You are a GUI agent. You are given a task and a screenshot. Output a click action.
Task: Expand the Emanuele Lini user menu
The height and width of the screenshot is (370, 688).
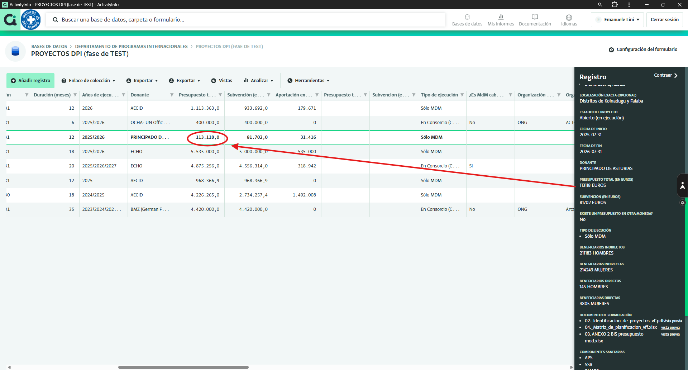point(617,20)
